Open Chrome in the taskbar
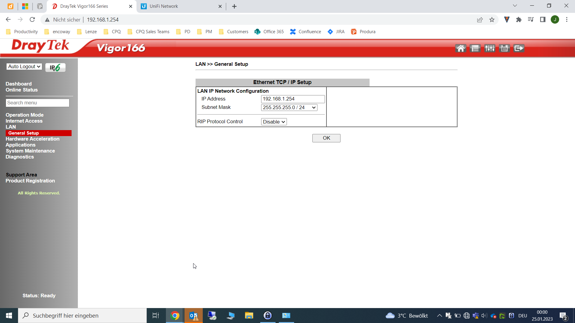 click(x=175, y=316)
